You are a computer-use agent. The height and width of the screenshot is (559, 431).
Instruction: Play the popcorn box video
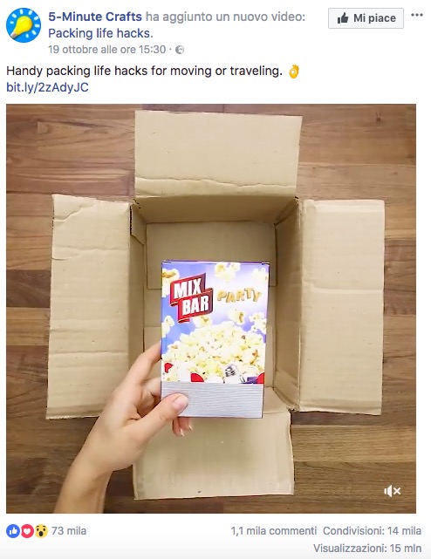(x=211, y=309)
